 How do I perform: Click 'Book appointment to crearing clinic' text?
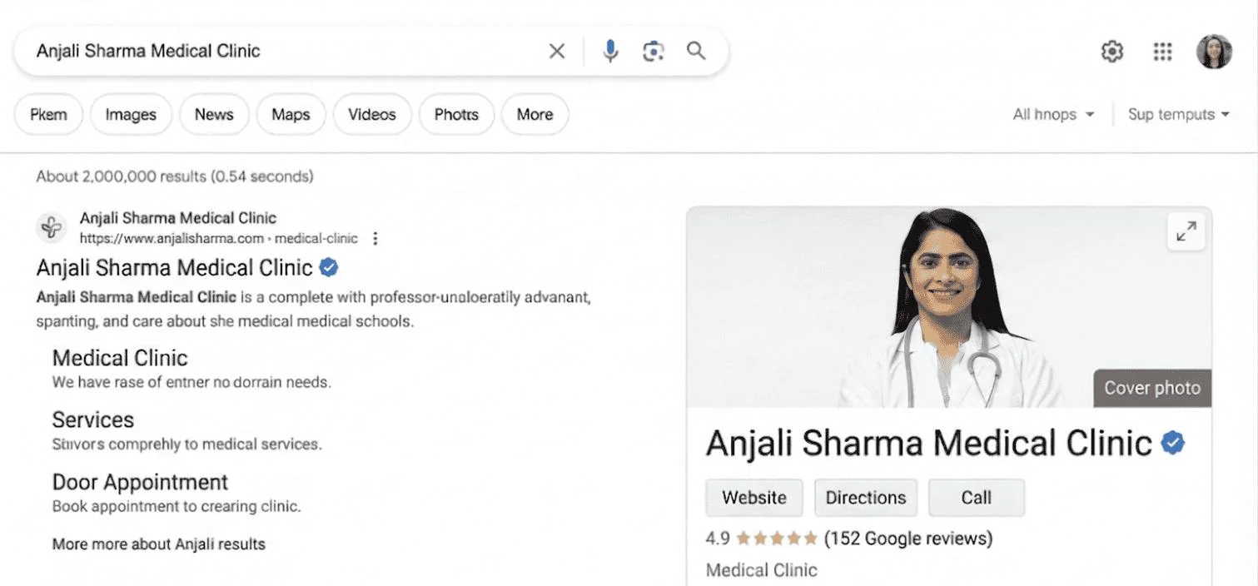click(x=177, y=506)
